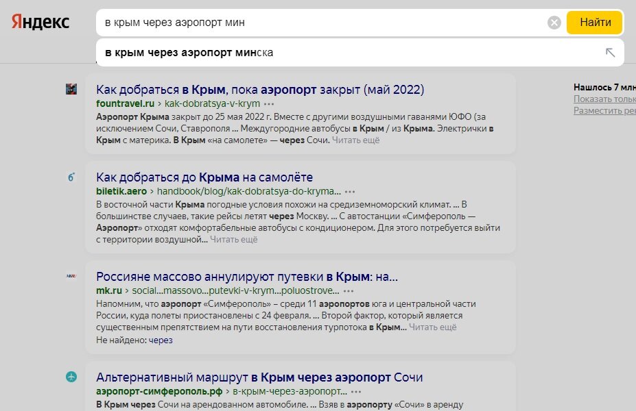
Task: Click 'Разместить' advertisement link in sidebar
Action: [x=604, y=110]
